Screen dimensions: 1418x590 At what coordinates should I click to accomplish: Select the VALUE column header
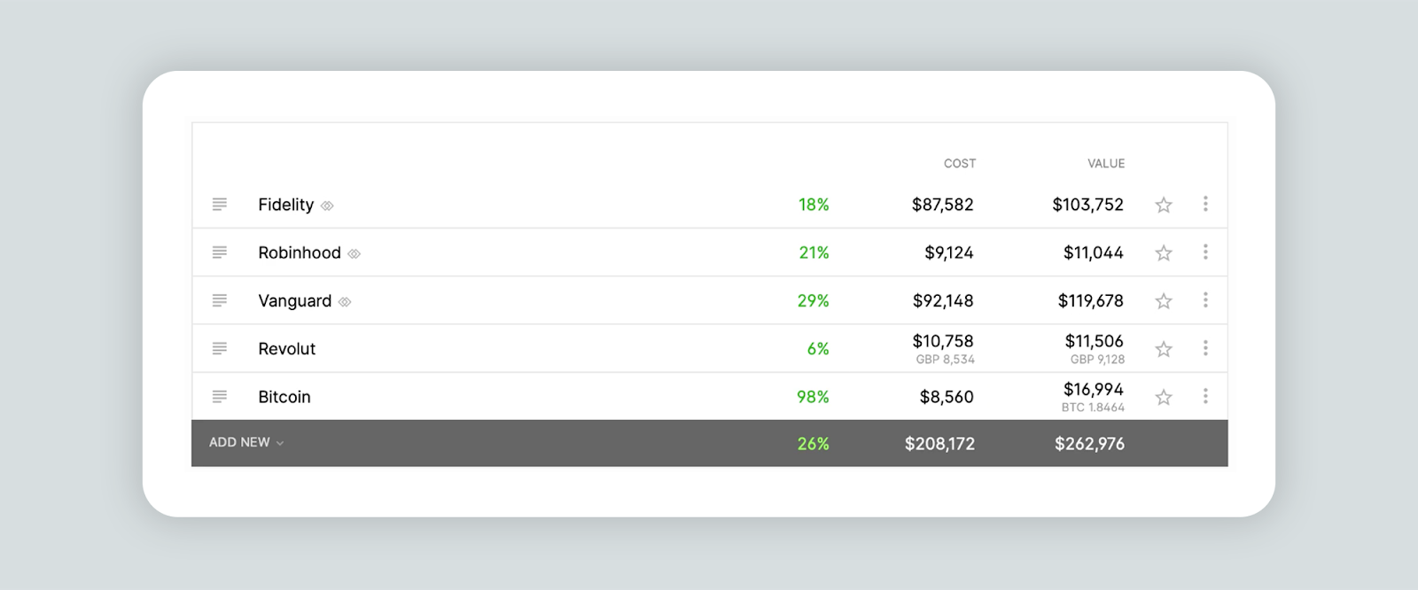(x=1106, y=163)
